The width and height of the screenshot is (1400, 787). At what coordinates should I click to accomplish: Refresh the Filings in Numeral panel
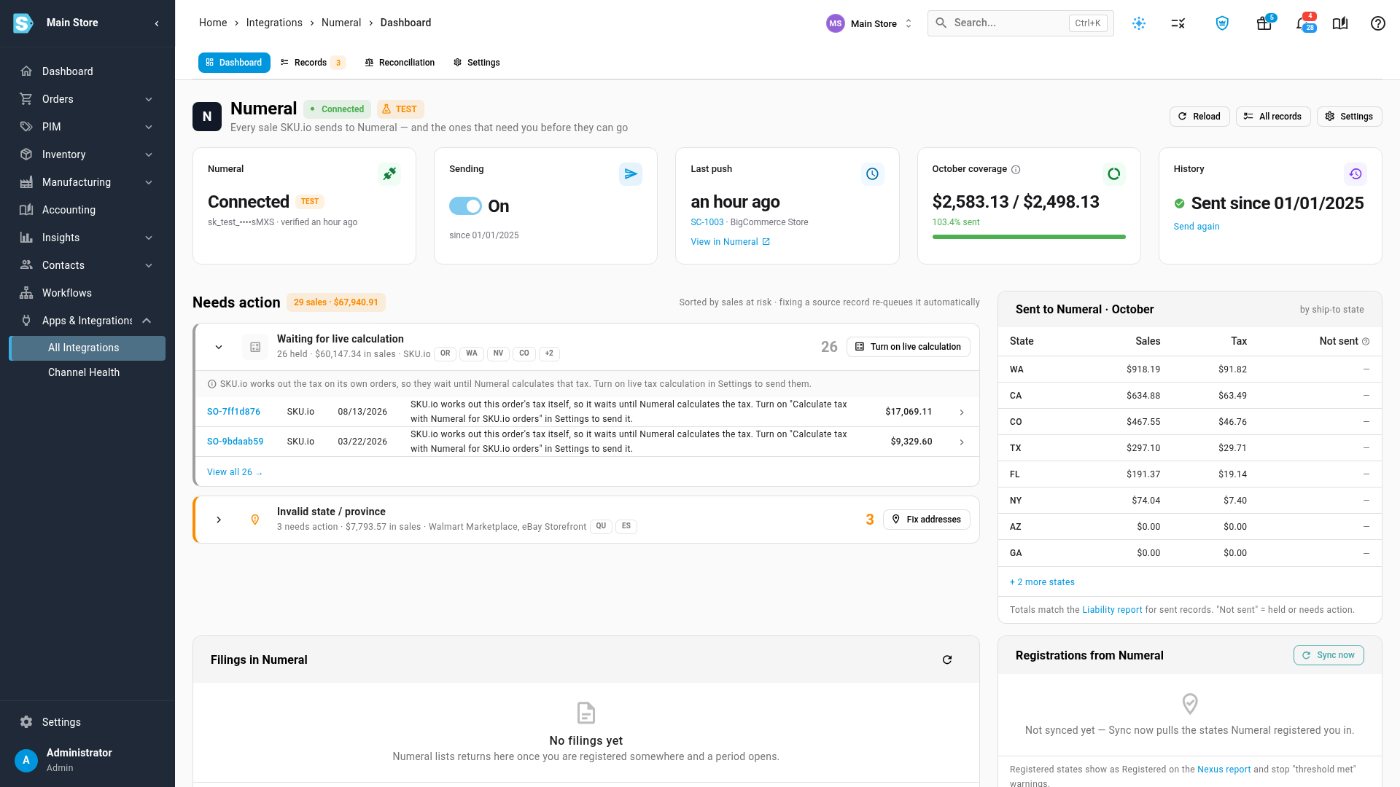pos(947,659)
